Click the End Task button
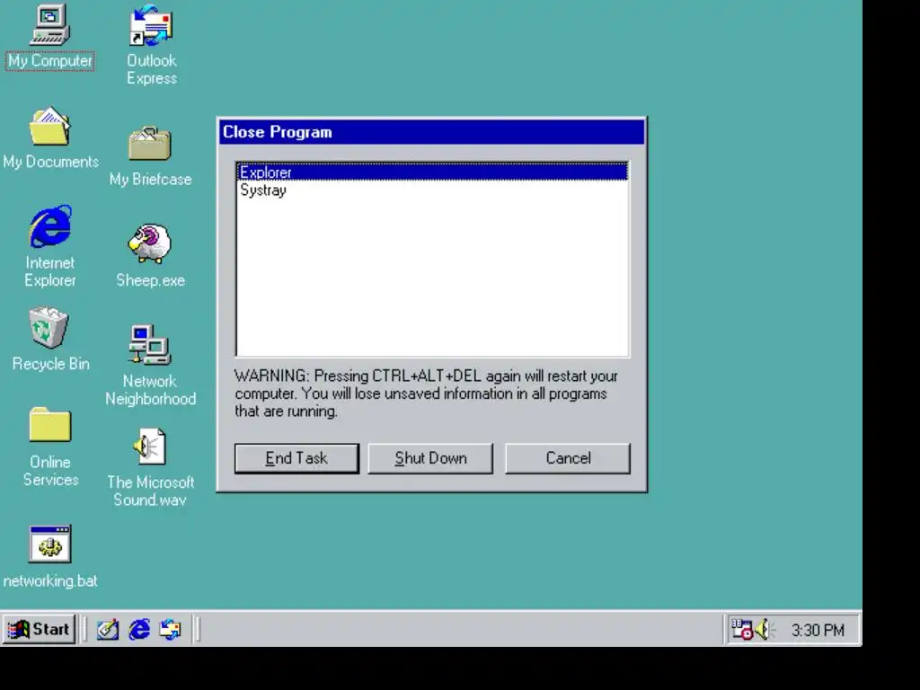This screenshot has height=690, width=920. (296, 458)
